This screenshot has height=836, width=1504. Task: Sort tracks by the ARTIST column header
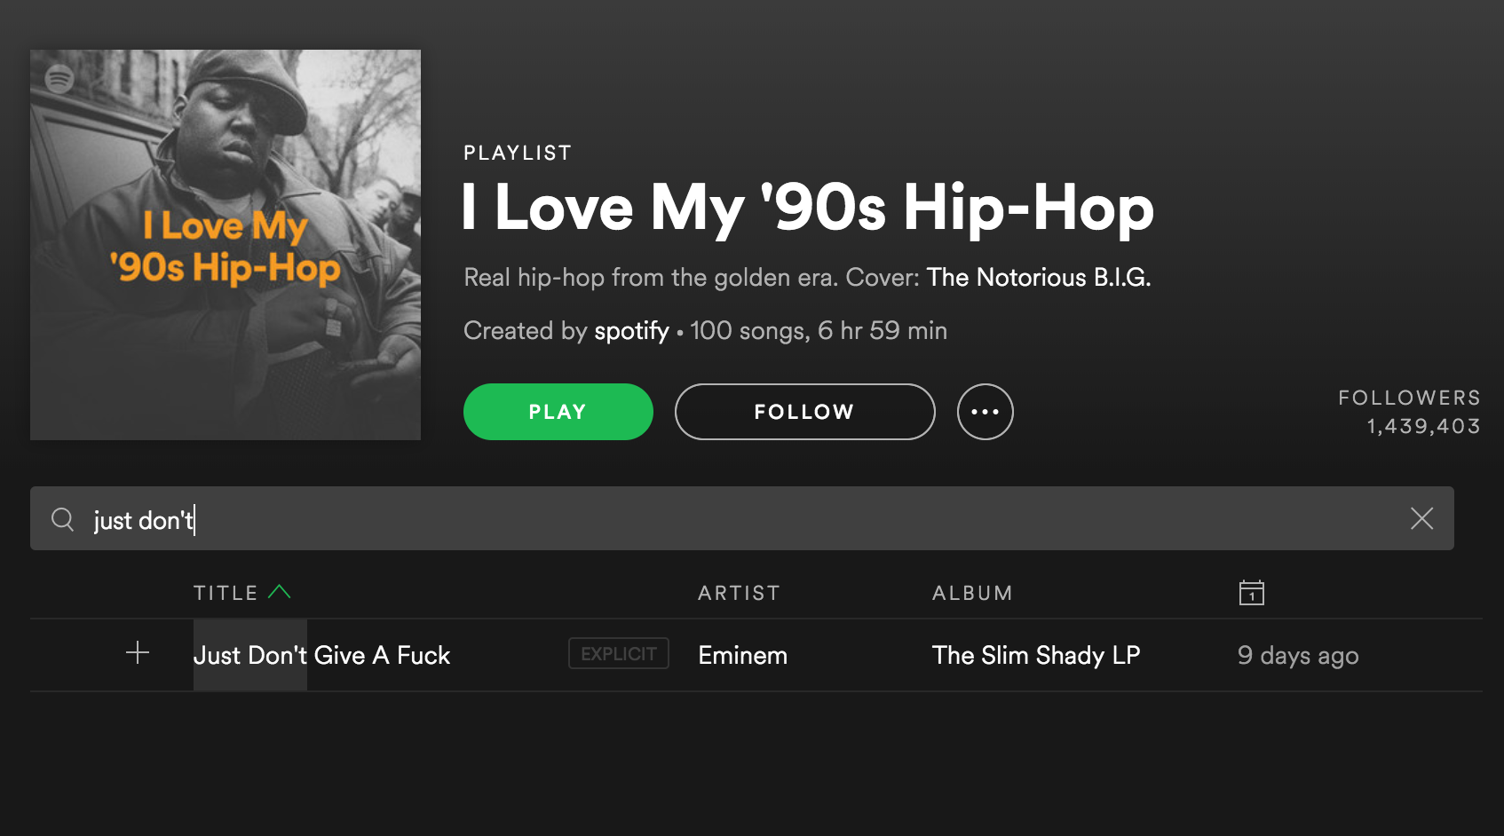pyautogui.click(x=739, y=593)
